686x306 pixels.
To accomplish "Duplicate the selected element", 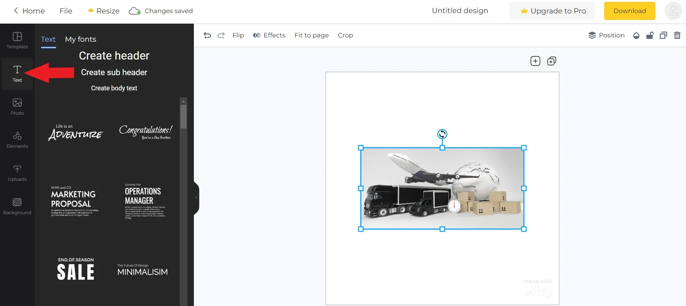I will pyautogui.click(x=663, y=35).
